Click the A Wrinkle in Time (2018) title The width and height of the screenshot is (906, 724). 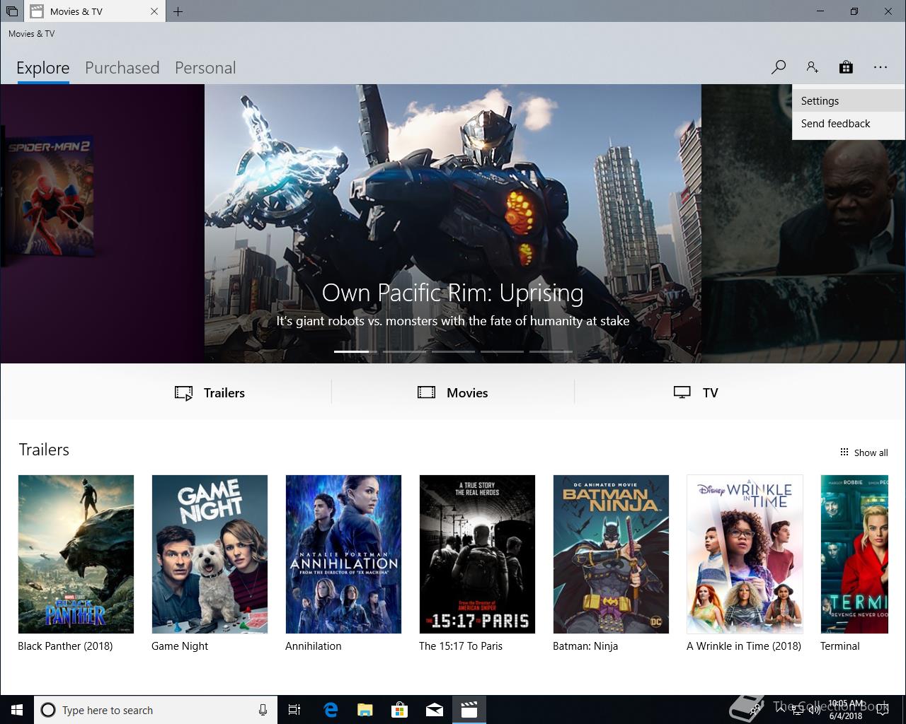744,646
